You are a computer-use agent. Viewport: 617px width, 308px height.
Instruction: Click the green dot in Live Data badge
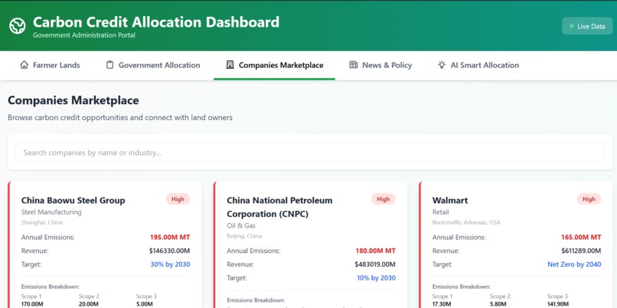(x=572, y=26)
